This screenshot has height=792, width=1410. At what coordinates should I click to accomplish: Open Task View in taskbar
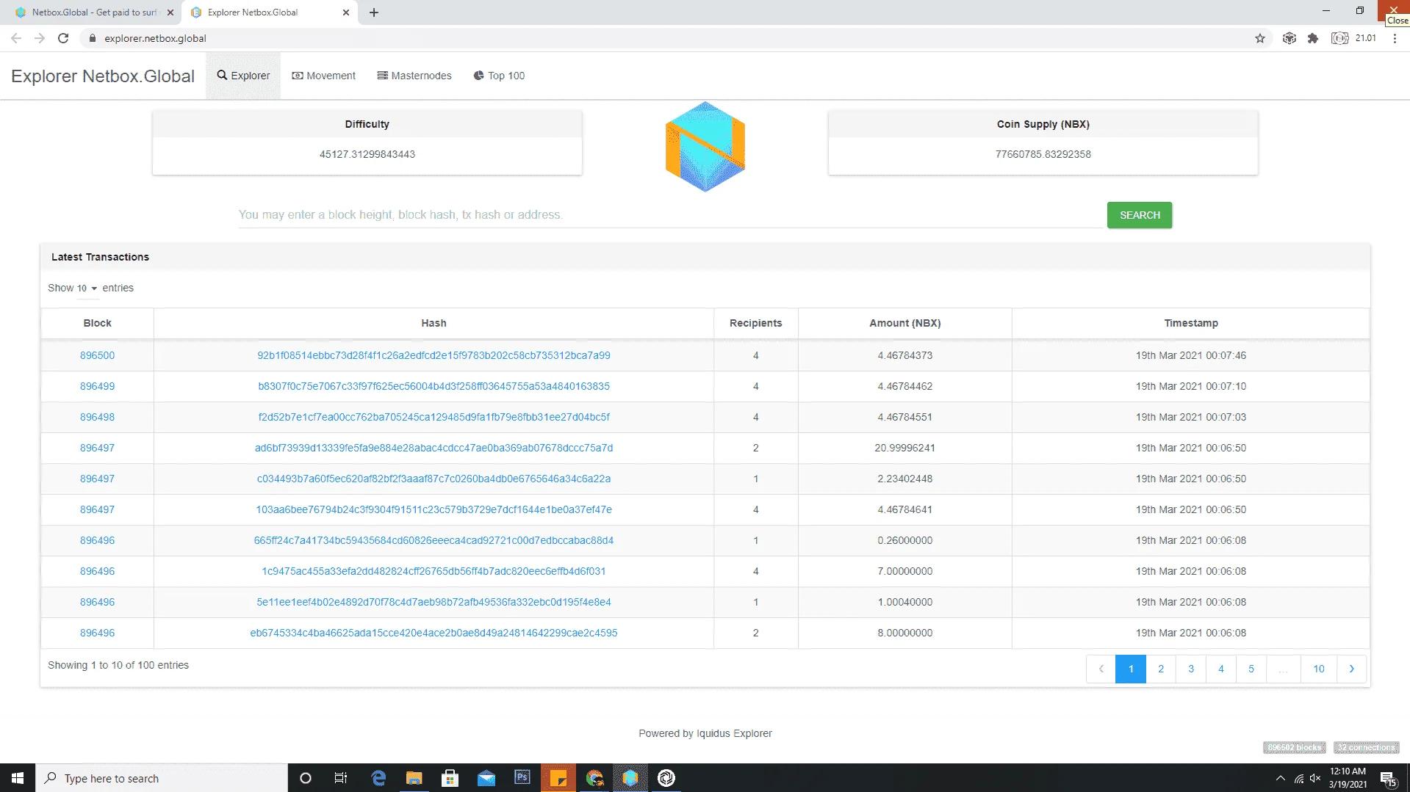tap(341, 778)
